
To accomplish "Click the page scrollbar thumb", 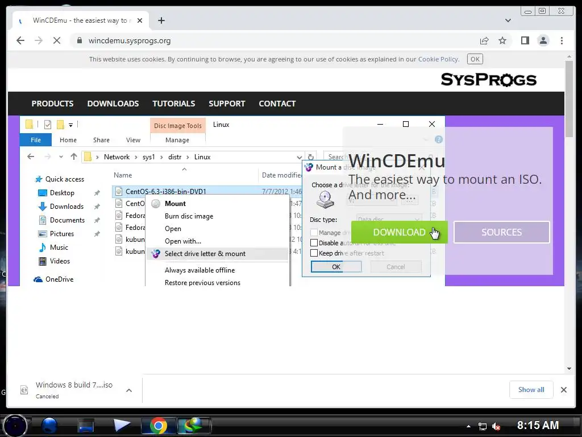I will [569, 98].
